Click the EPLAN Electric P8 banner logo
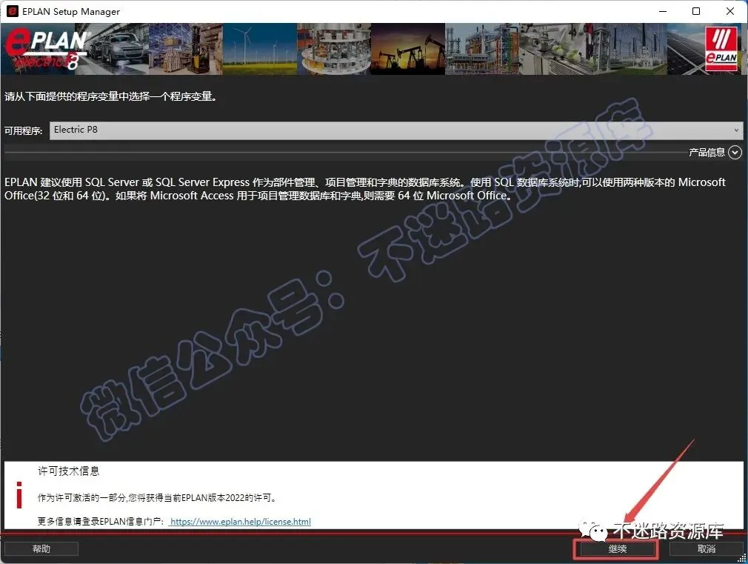 pyautogui.click(x=46, y=49)
